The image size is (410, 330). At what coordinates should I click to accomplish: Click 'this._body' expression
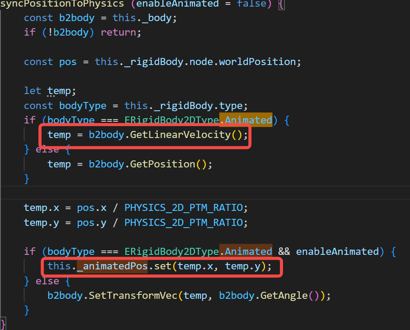(142, 18)
